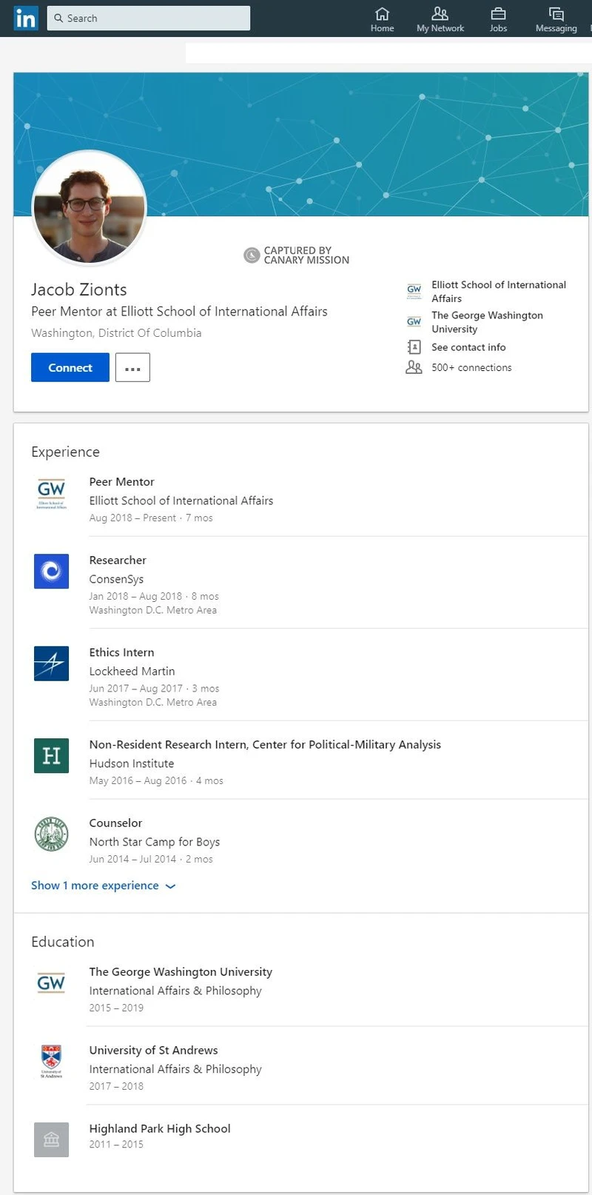Open the Counselor position title
Screen dimensions: 592x1195
115,823
